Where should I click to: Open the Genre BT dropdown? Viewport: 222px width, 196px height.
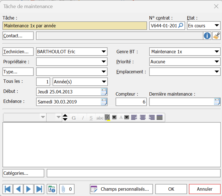pos(217,52)
